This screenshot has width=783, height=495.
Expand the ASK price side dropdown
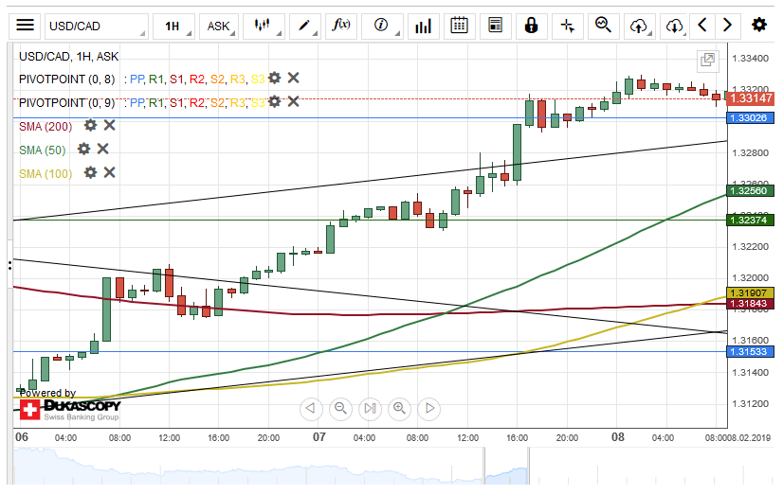(218, 26)
